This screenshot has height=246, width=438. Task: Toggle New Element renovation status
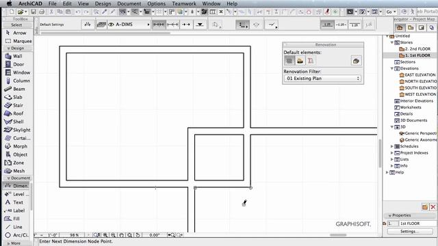tap(310, 61)
